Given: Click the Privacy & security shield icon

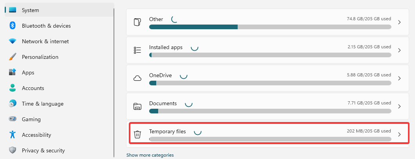Looking at the screenshot, I should 13,150.
